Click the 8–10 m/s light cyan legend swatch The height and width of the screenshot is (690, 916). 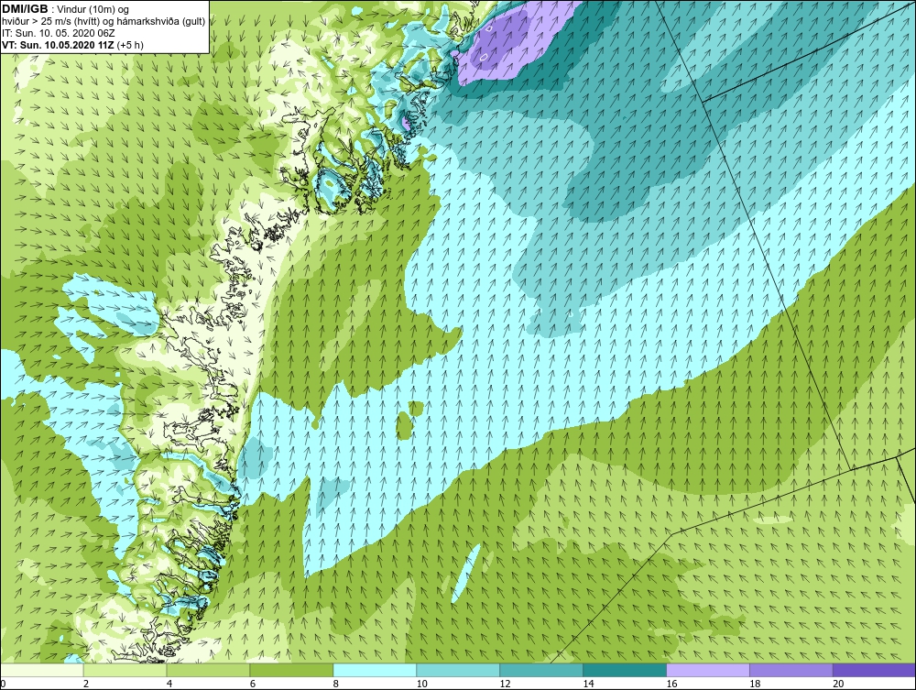pyautogui.click(x=375, y=670)
